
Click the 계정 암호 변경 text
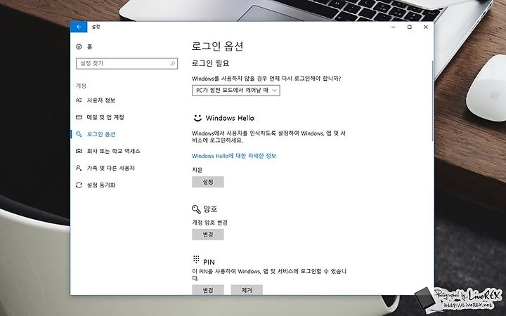[209, 223]
